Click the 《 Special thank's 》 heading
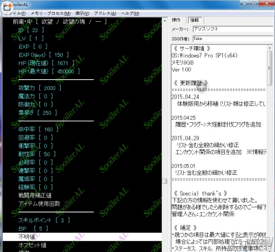This screenshot has width=275, height=252. point(200,193)
